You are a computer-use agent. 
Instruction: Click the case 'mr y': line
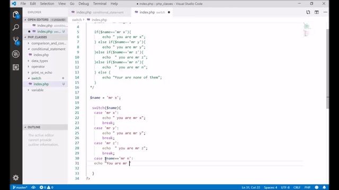coord(106,128)
